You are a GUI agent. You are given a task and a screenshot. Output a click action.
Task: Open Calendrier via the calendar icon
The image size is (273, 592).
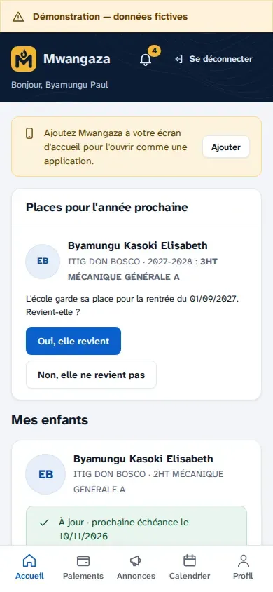point(190,560)
